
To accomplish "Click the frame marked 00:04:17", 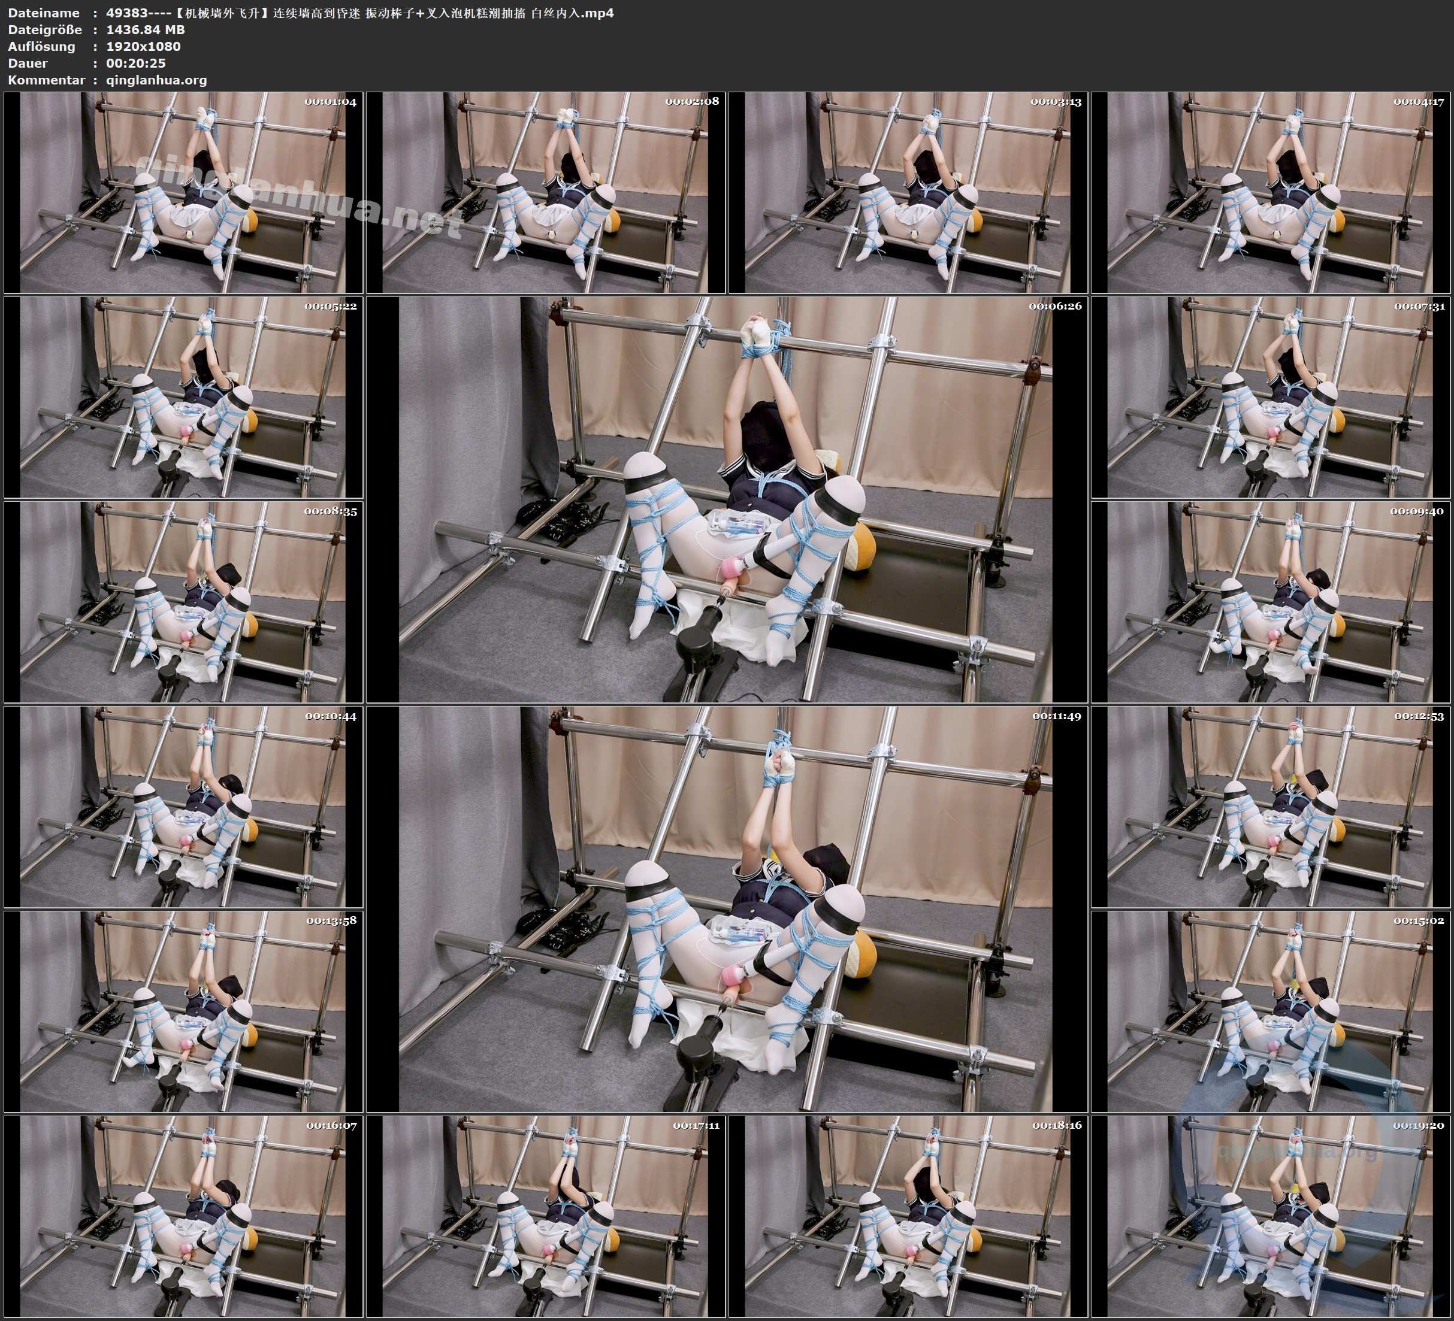I will (1271, 193).
